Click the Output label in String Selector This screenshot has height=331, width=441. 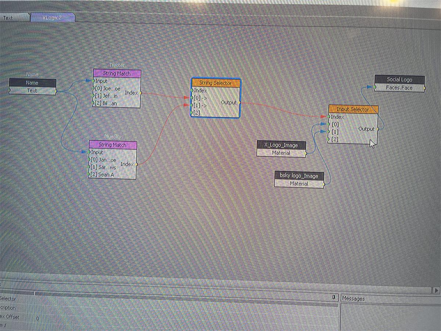tap(229, 102)
